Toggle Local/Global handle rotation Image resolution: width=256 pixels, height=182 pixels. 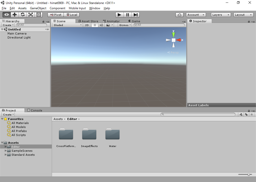click(72, 15)
